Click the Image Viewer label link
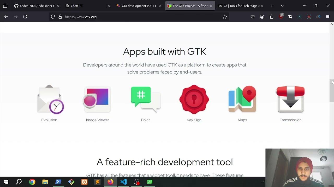This screenshot has height=187, width=334. pyautogui.click(x=97, y=120)
